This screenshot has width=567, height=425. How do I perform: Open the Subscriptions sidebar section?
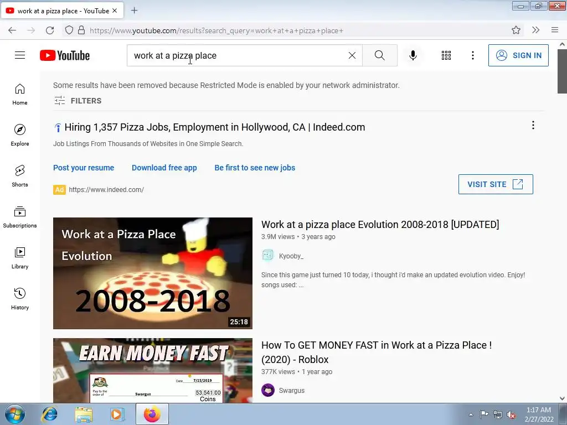tap(20, 217)
